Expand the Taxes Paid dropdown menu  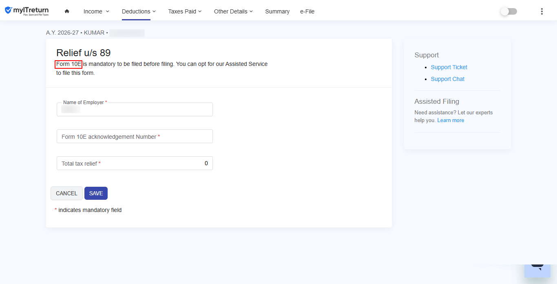[185, 11]
